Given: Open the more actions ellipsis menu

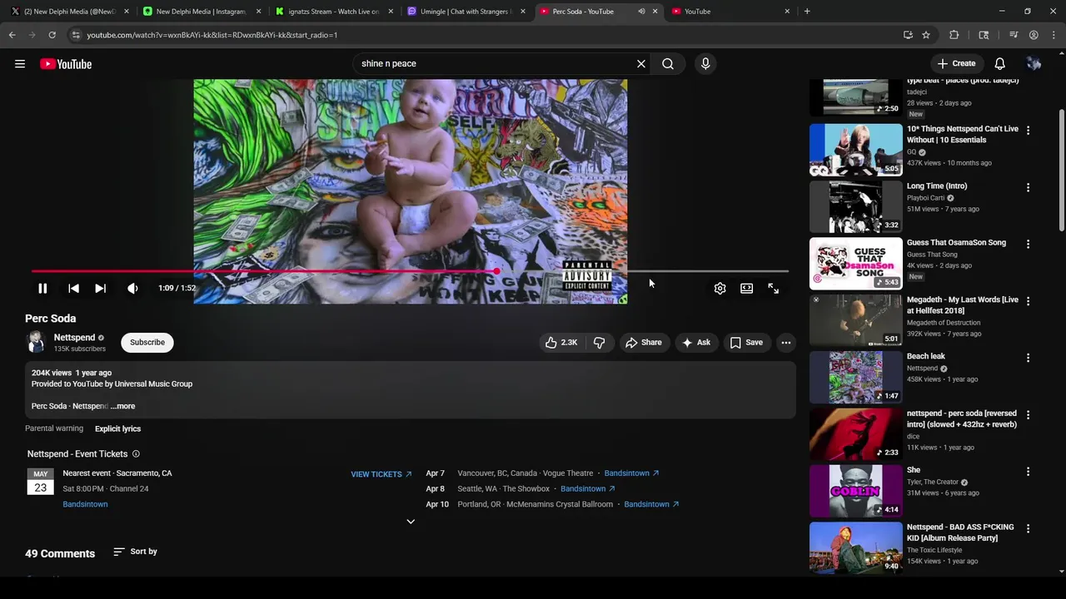Looking at the screenshot, I should point(785,343).
